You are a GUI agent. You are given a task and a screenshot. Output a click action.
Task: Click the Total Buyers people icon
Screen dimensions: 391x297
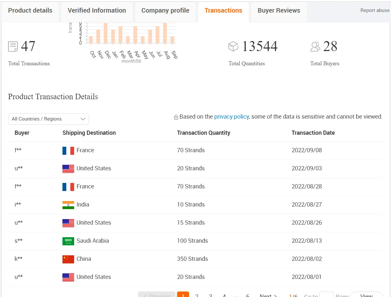point(315,47)
